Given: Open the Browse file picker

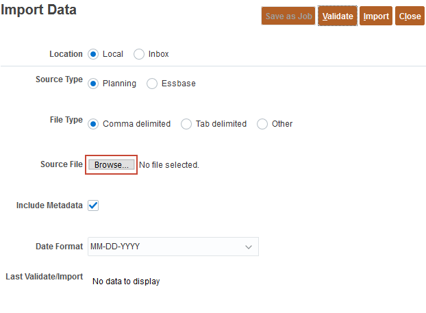Looking at the screenshot, I should pyautogui.click(x=112, y=165).
